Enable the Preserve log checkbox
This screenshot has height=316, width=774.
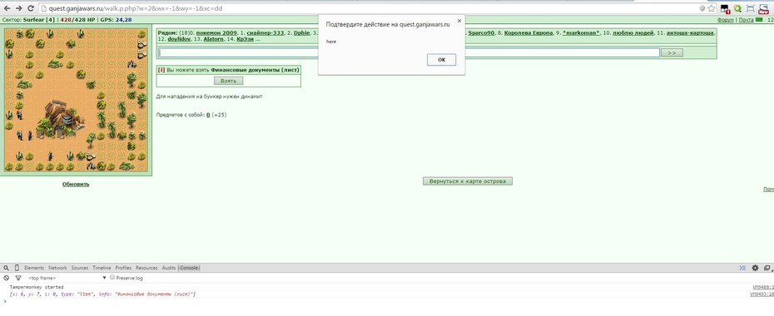point(112,278)
